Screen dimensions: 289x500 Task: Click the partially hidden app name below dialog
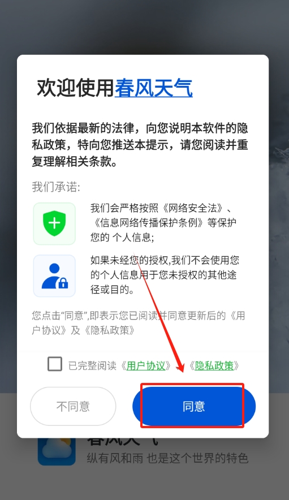click(x=123, y=442)
